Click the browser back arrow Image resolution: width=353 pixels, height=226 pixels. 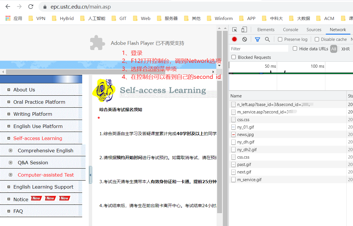pyautogui.click(x=8, y=6)
